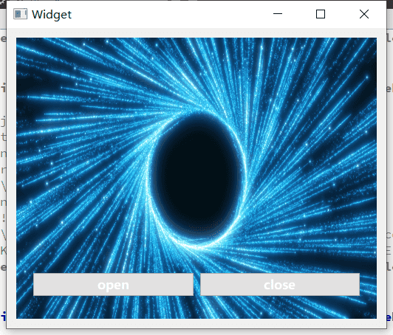The width and height of the screenshot is (393, 335).
Task: Click the empty title bar area beside Widget
Action: coord(171,14)
